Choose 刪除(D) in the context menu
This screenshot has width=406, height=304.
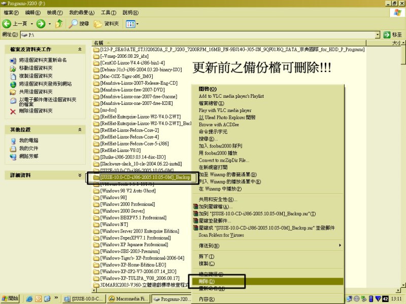point(208,281)
